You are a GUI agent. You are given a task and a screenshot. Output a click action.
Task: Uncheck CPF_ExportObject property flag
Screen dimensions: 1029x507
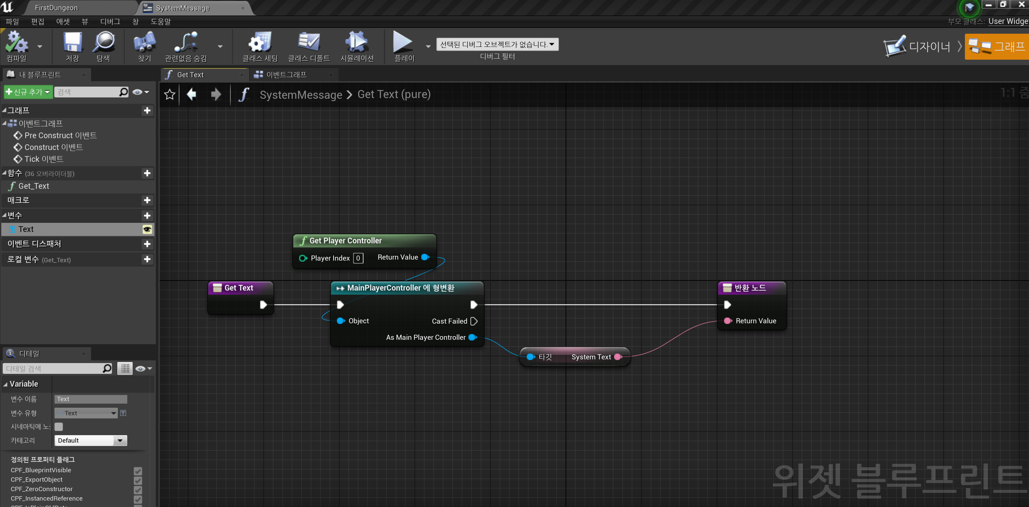click(x=139, y=479)
